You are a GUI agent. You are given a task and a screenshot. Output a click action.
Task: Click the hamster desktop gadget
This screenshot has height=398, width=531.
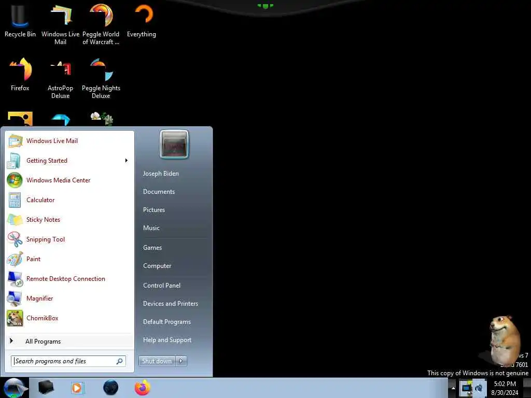point(504,339)
